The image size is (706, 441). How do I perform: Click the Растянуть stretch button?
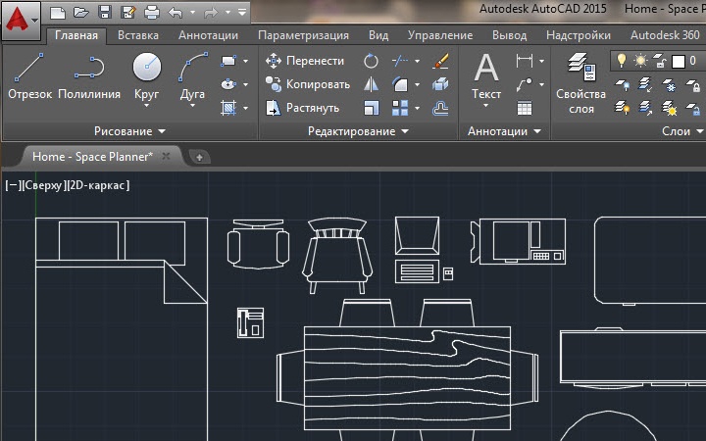302,108
